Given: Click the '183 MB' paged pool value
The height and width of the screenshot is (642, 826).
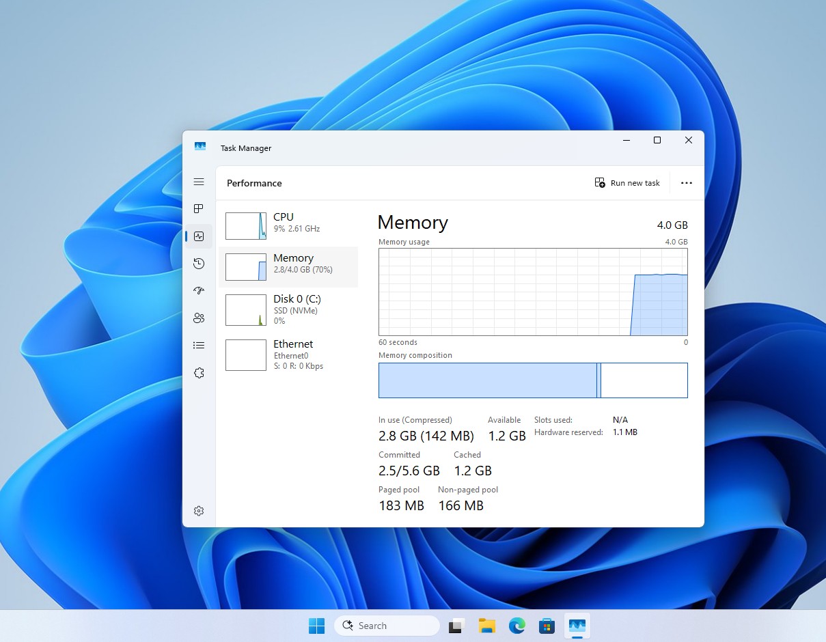Looking at the screenshot, I should 401,505.
